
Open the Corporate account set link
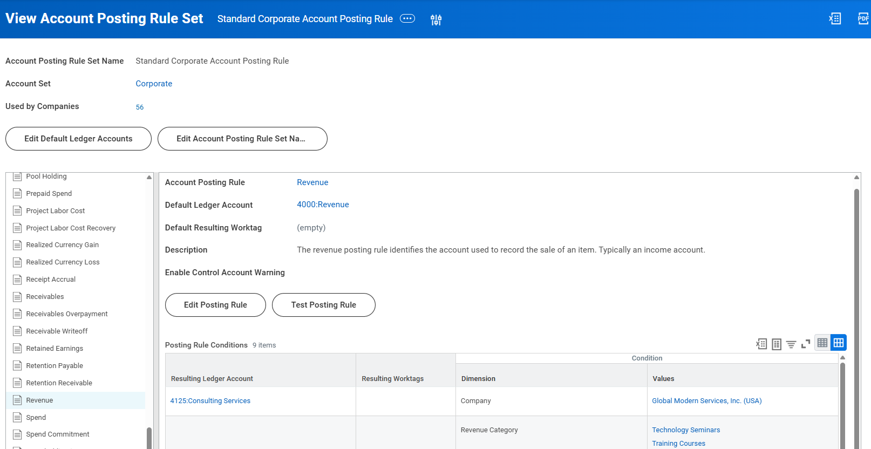[154, 84]
